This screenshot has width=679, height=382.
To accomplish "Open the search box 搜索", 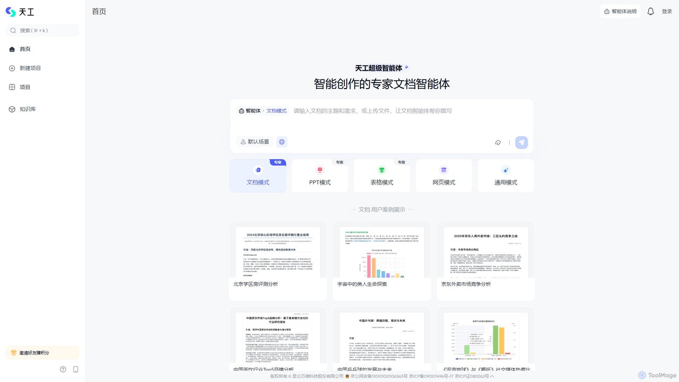I will pyautogui.click(x=42, y=30).
